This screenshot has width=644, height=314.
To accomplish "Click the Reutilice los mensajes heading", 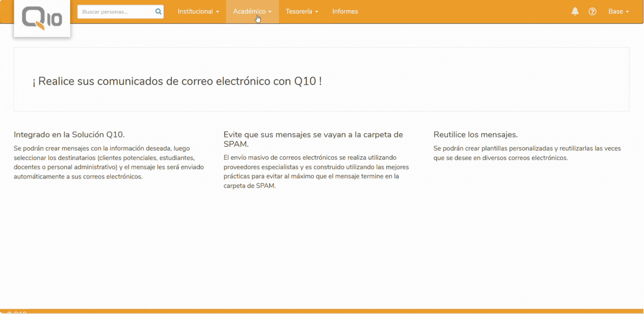I will pos(476,134).
